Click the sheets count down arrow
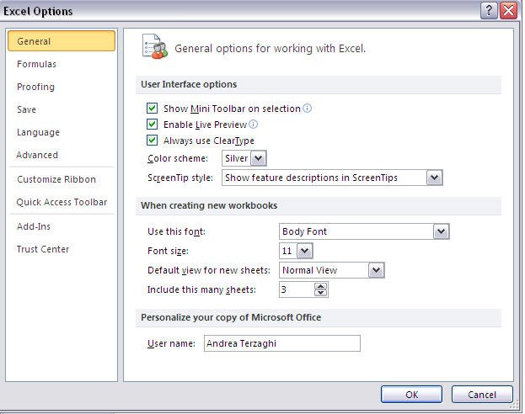This screenshot has width=525, height=414. (321, 293)
